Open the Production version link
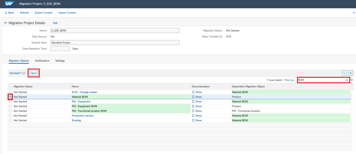 tap(83, 116)
